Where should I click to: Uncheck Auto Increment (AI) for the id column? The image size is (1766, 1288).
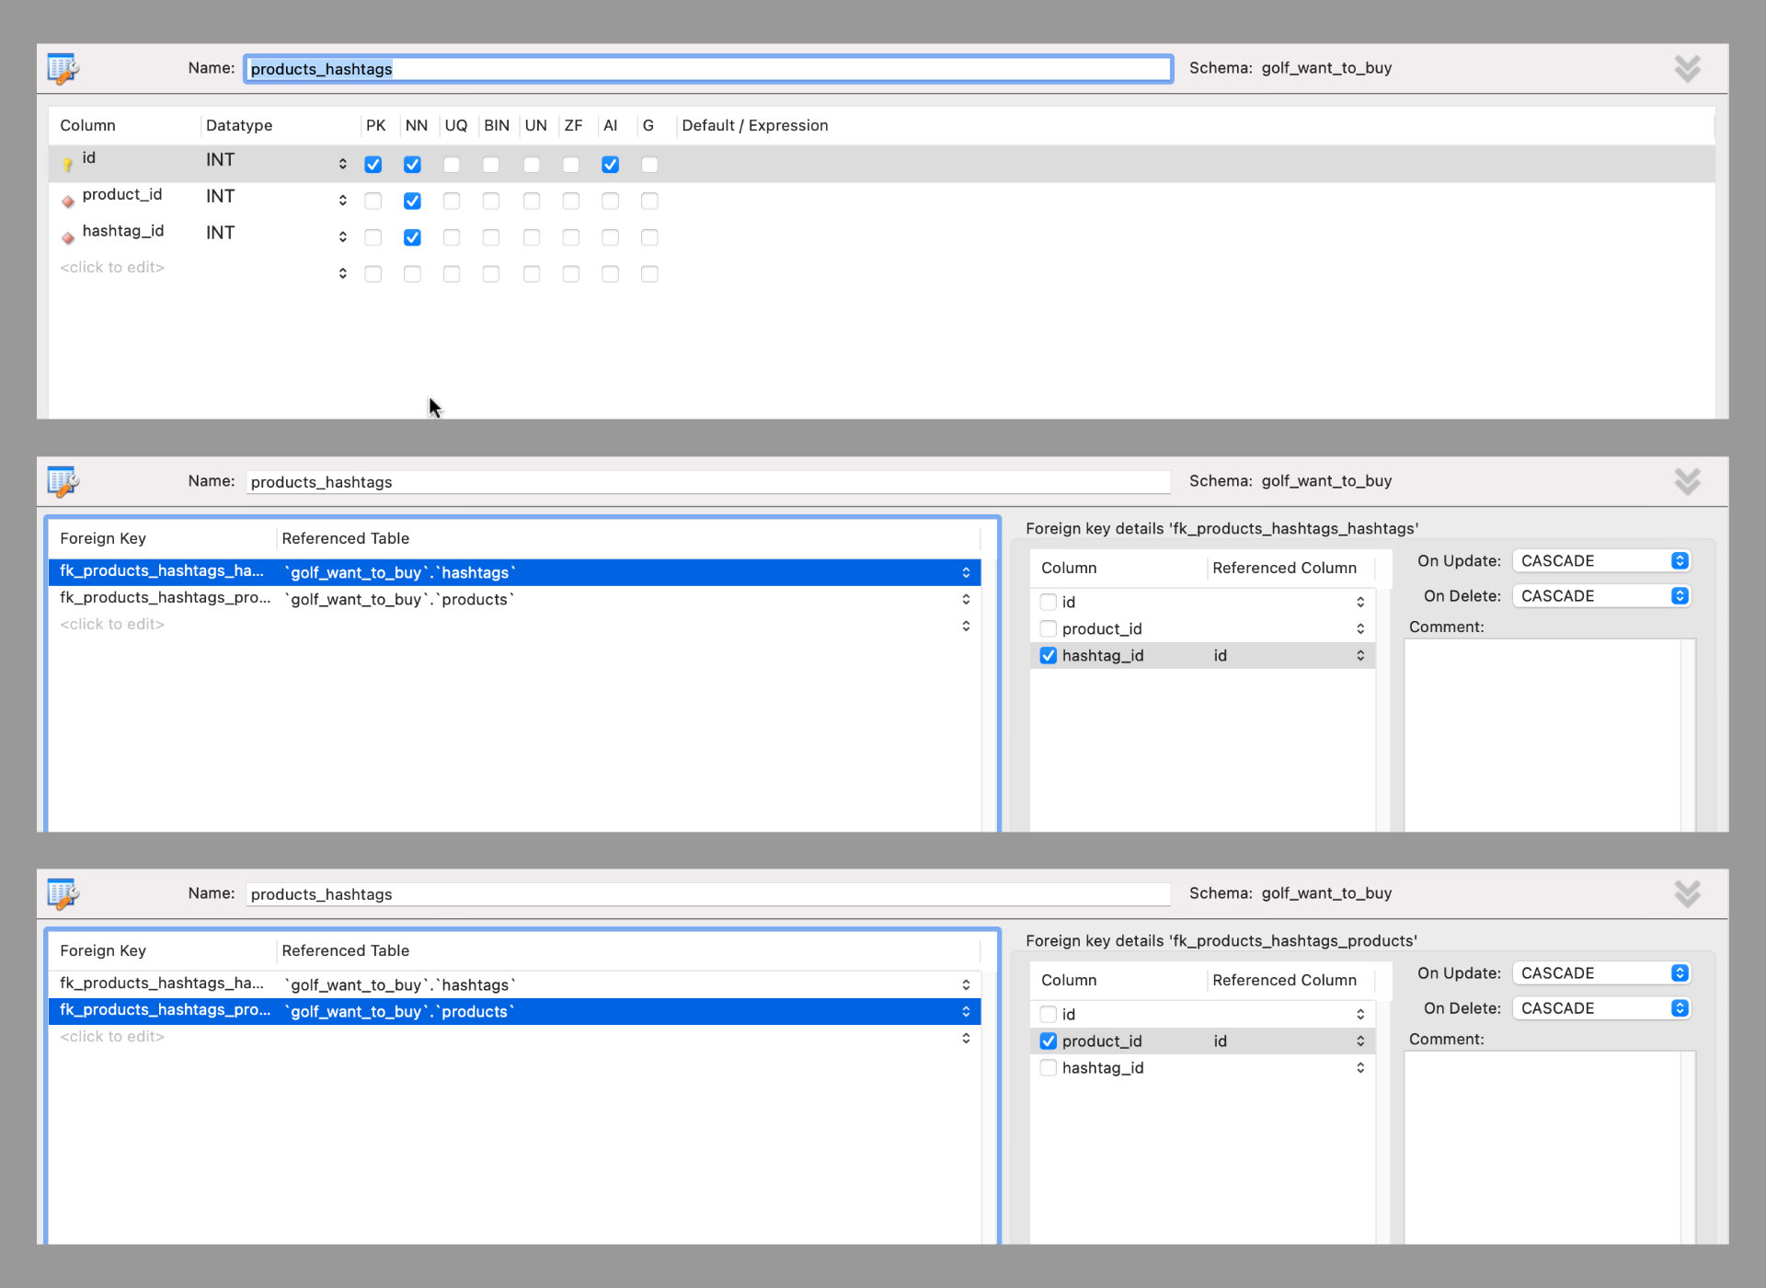(610, 165)
